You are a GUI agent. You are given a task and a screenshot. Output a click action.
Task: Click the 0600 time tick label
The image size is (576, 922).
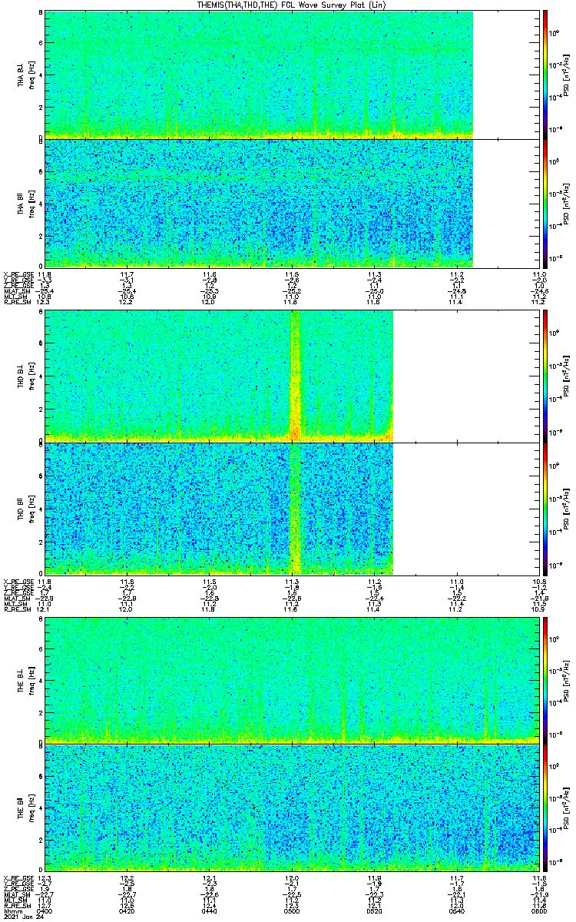click(538, 910)
